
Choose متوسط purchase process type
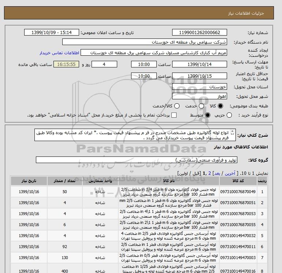(208, 115)
